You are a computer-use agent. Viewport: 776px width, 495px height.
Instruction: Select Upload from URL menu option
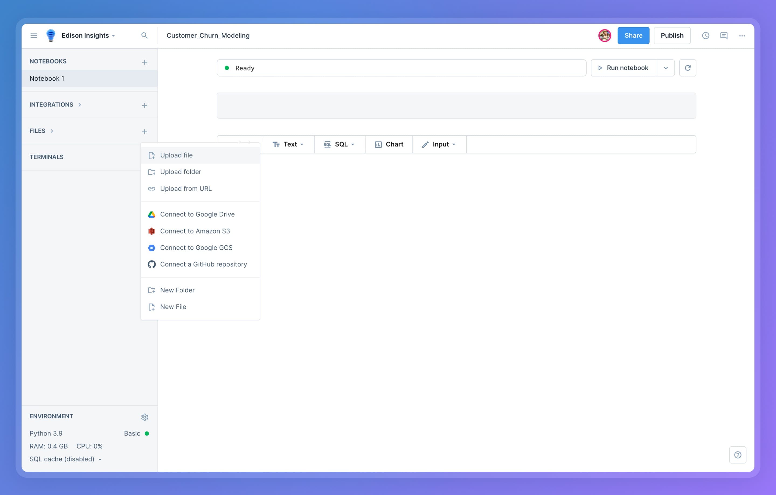(186, 189)
